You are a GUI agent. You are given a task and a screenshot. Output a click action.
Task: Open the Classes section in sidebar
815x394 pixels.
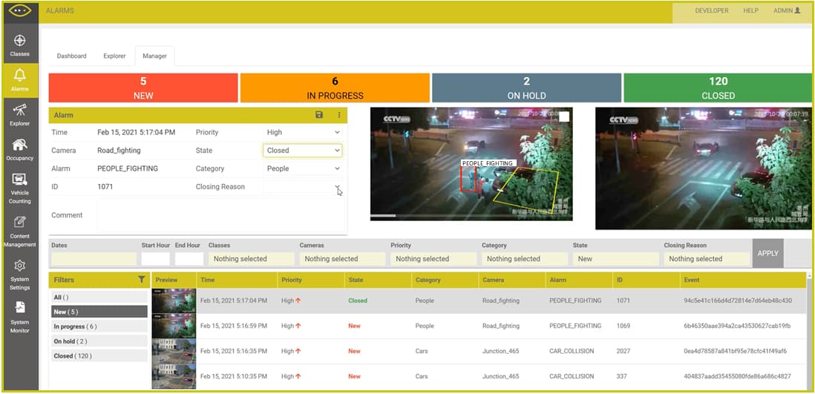(20, 45)
